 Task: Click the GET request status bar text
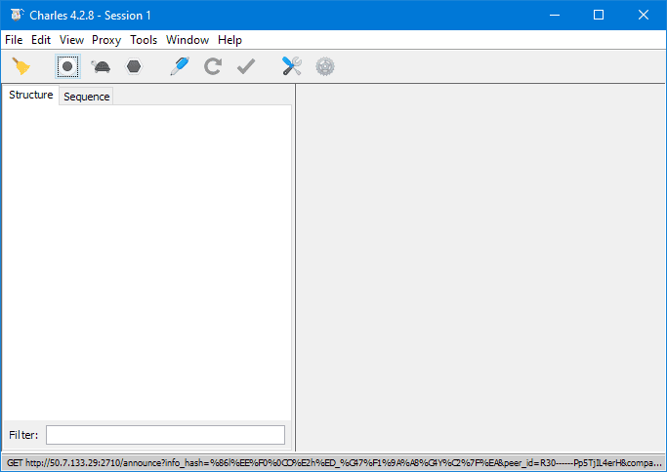[x=334, y=462]
